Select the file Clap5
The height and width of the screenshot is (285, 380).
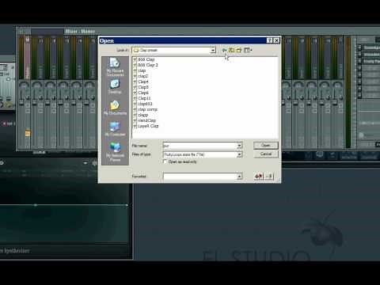[x=141, y=87]
